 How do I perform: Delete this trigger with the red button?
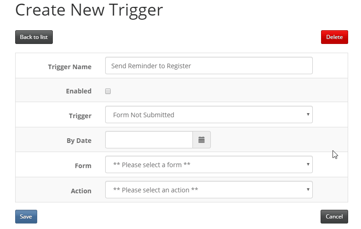(x=334, y=37)
